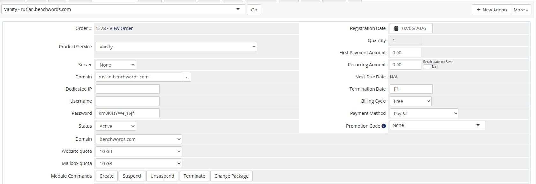
Task: Open Registration Date calendar icon
Action: pyautogui.click(x=396, y=28)
